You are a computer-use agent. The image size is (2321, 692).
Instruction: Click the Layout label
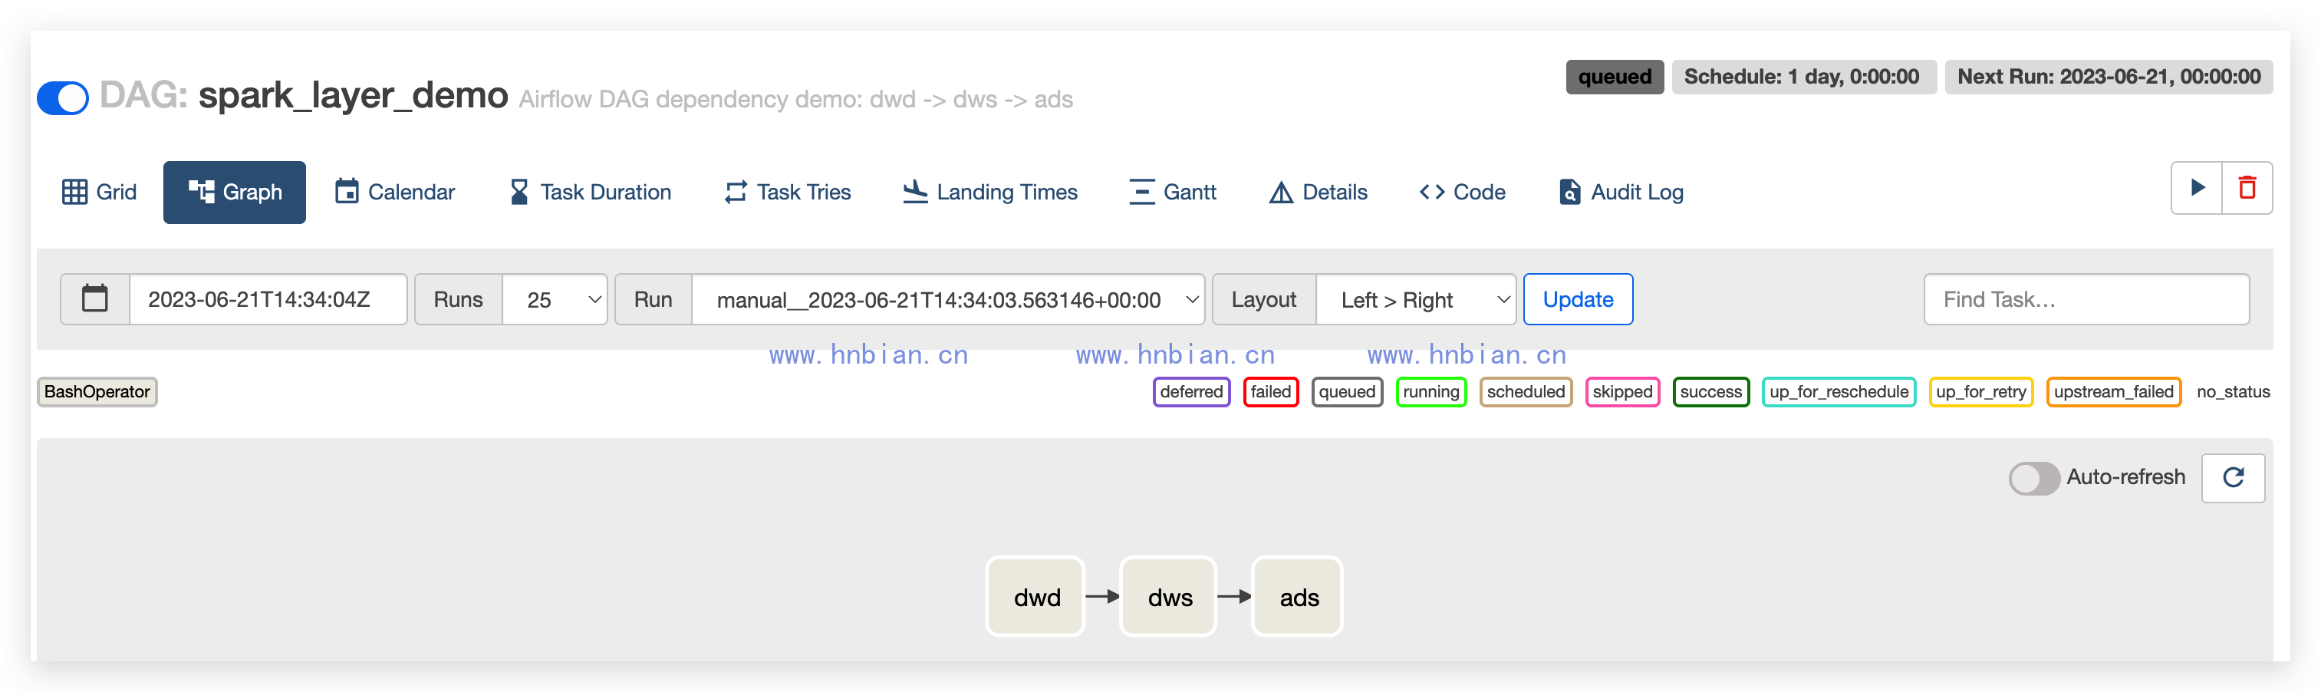coord(1264,299)
